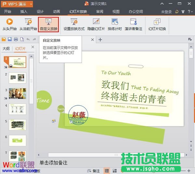Click the previous slide double-arrow below scrollbar
Viewport: 195px width, 174px height.
[191, 146]
